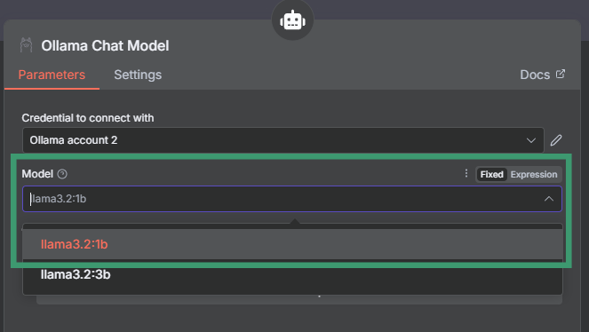Open the Model help question mark icon
Viewport: 589px width, 332px height.
point(62,174)
